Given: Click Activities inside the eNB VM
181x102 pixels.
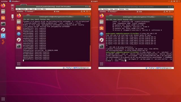Looking at the screenshot, I should click(20, 11).
